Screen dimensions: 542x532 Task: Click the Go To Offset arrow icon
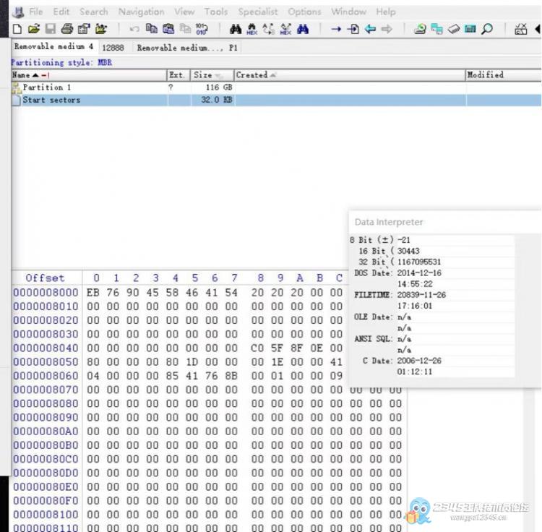pyautogui.click(x=336, y=29)
